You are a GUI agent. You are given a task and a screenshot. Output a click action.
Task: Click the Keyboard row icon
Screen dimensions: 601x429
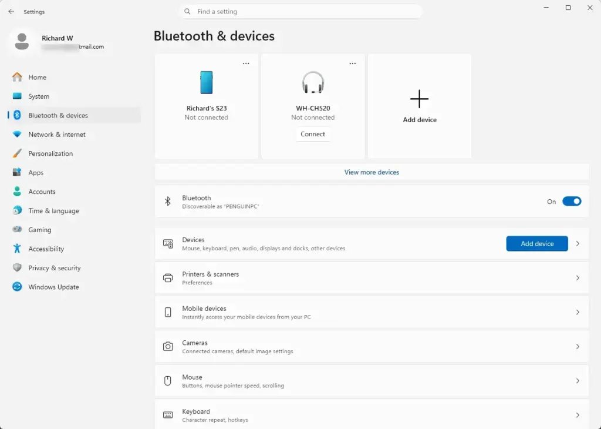[168, 415]
